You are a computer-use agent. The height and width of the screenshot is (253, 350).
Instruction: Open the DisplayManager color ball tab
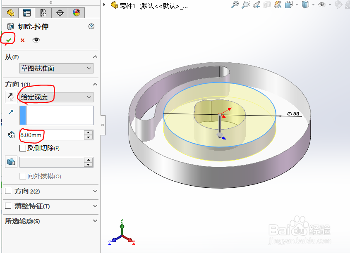click(x=77, y=13)
